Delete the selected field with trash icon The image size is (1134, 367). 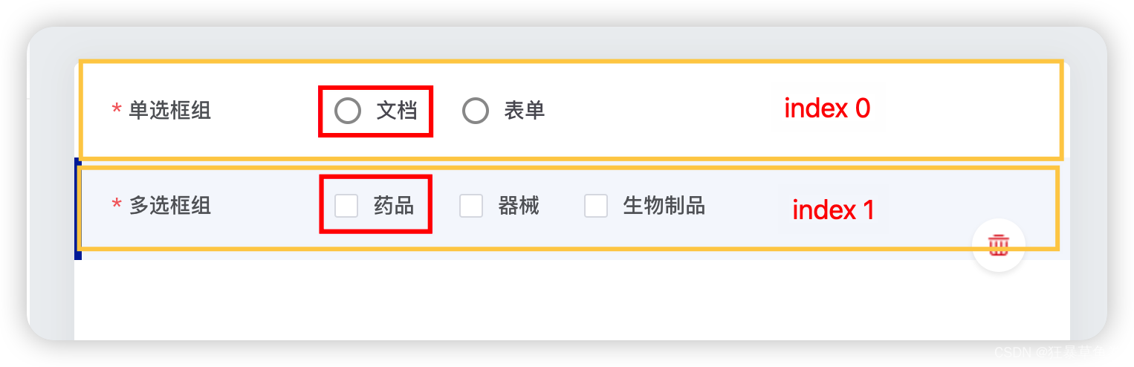coord(998,244)
